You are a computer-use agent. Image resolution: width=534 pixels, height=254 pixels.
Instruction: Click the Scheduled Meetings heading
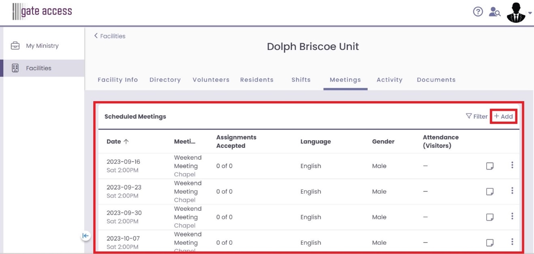tap(135, 116)
